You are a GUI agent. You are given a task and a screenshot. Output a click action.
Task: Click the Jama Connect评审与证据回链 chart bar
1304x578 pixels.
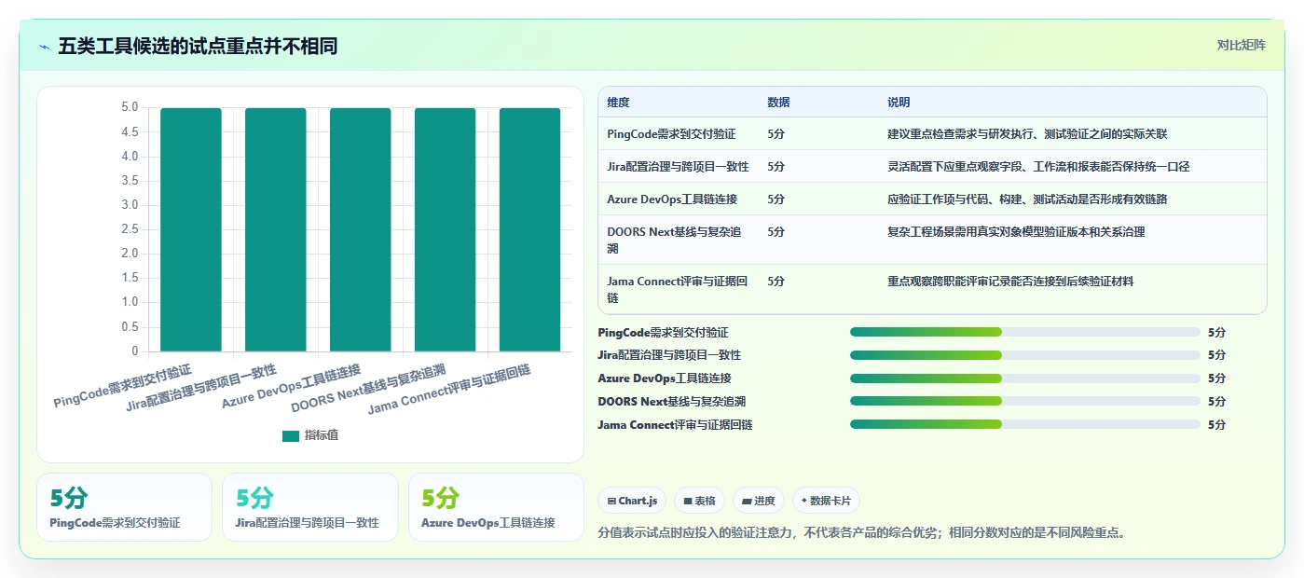tap(529, 229)
